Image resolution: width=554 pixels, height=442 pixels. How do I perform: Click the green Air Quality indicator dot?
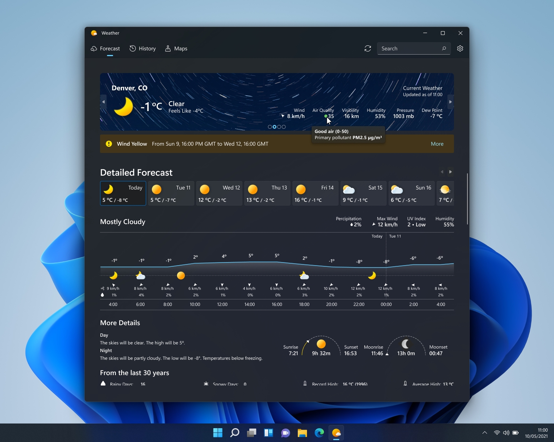pyautogui.click(x=326, y=116)
